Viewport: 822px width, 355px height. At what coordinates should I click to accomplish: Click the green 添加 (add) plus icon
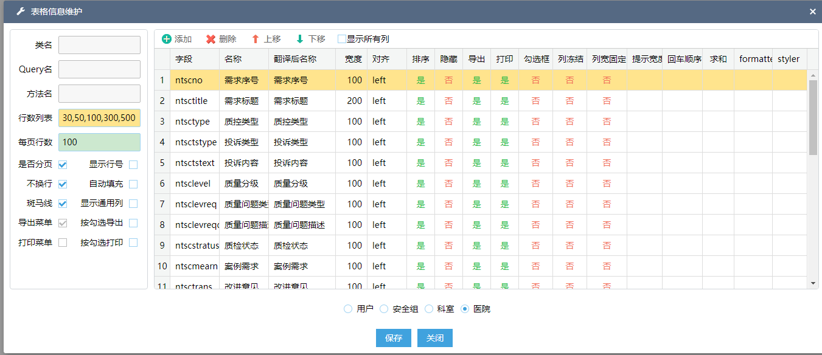[x=167, y=39]
